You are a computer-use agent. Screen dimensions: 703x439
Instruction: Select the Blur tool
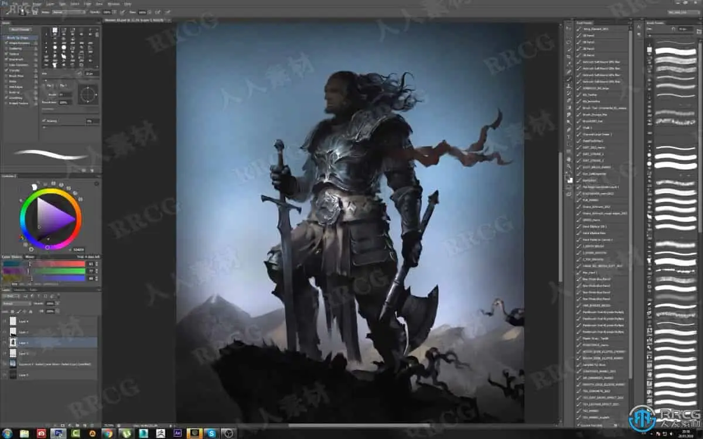pyautogui.click(x=569, y=115)
